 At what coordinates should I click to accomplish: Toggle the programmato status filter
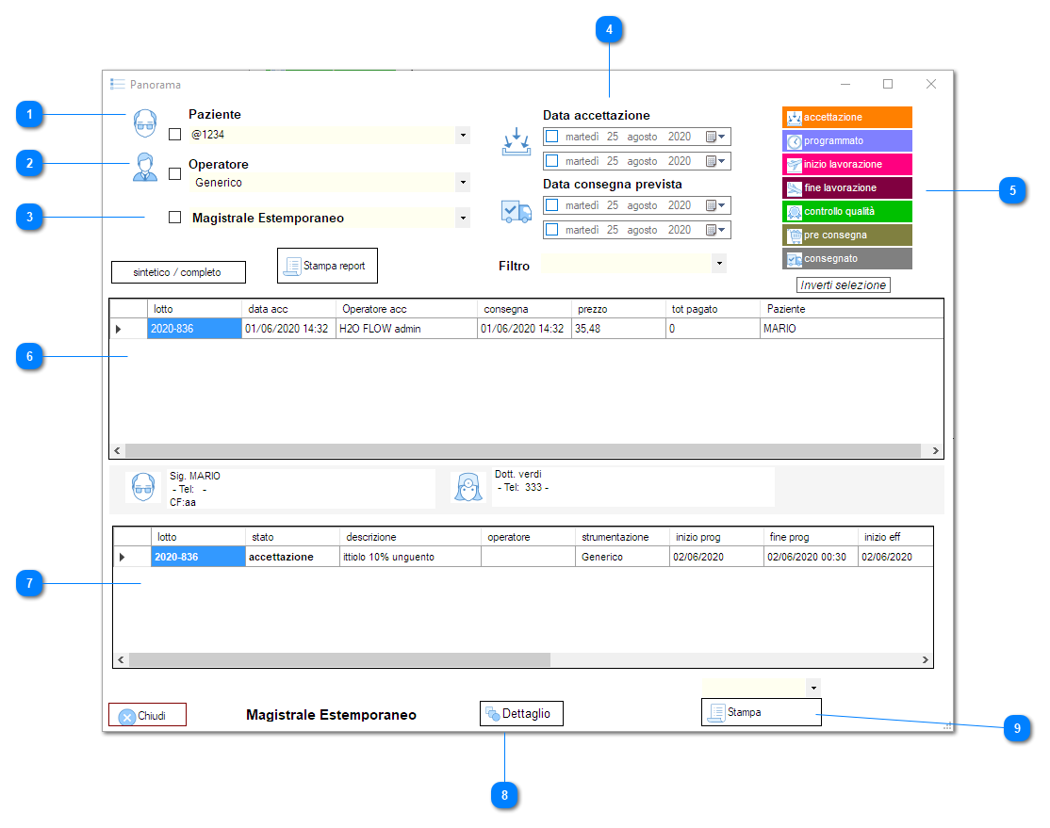click(x=847, y=140)
